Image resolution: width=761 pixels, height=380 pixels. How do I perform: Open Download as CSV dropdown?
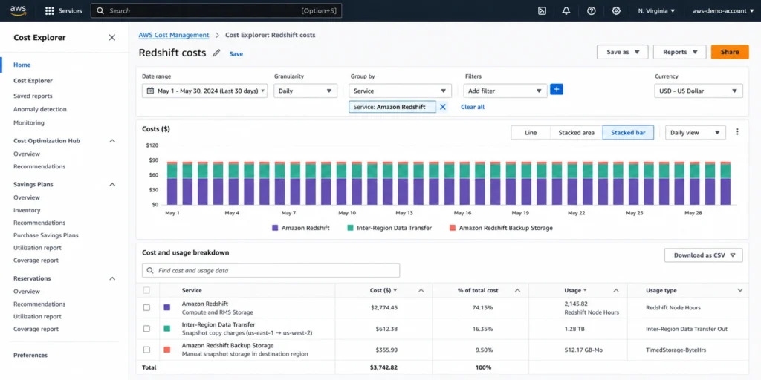point(703,255)
